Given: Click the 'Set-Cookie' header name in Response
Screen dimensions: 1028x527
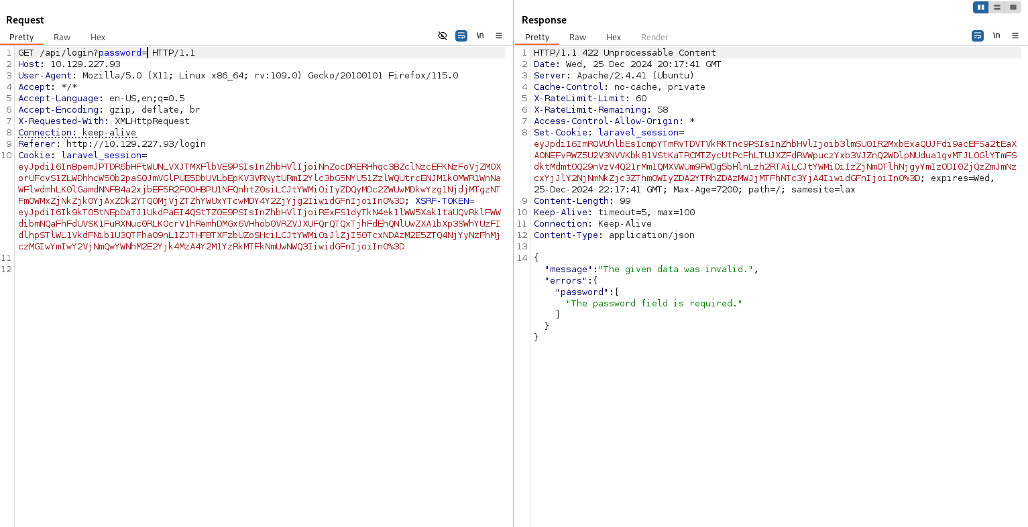Looking at the screenshot, I should coord(561,132).
